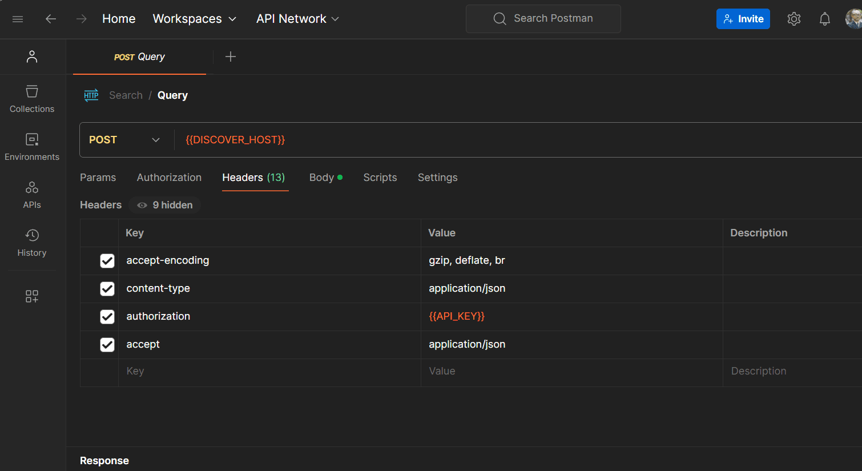The image size is (862, 471).
Task: Open the settings gear icon
Action: pos(793,19)
